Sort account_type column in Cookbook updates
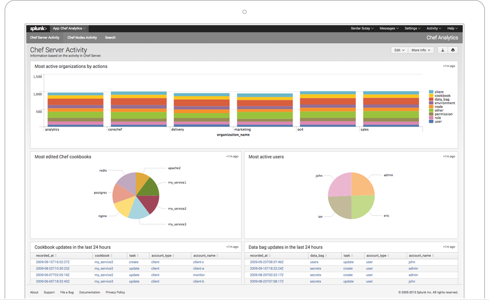Viewport: 489px width, 300px height. point(163,255)
